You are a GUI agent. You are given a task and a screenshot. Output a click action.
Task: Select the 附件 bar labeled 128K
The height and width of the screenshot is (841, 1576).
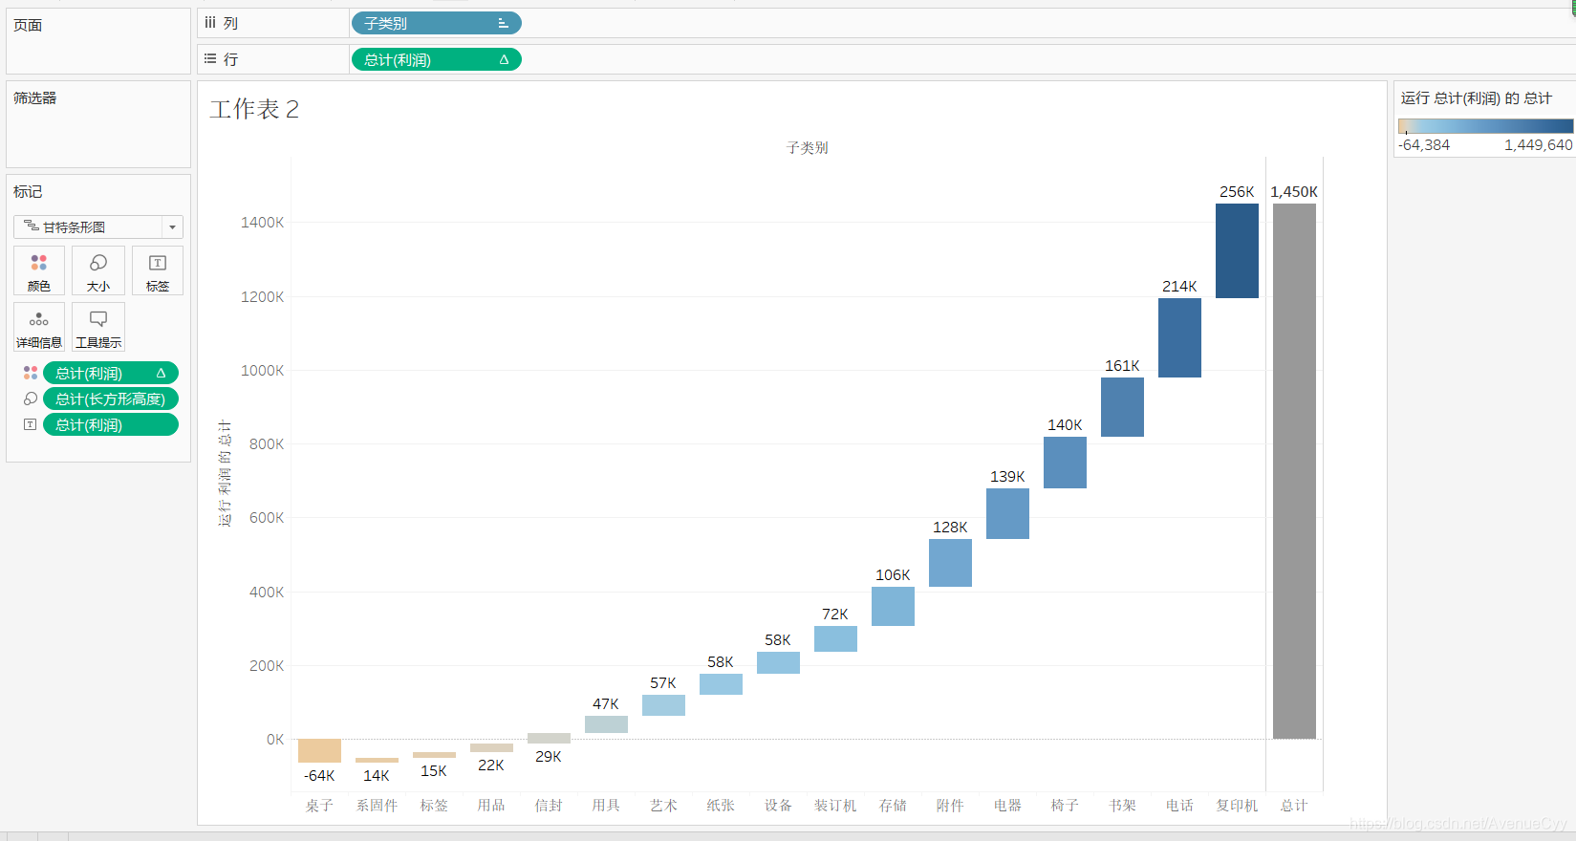pos(950,563)
